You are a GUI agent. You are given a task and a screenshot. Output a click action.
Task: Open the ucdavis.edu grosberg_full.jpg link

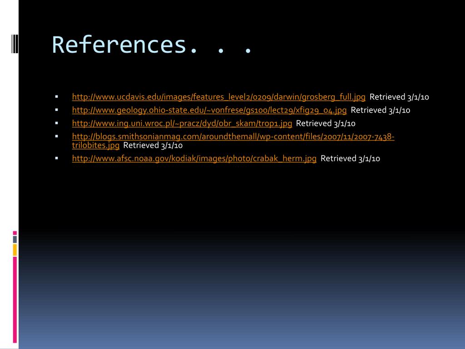coord(218,97)
